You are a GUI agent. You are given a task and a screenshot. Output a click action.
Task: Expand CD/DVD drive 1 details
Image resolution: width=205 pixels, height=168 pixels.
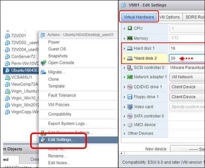pyautogui.click(x=124, y=87)
